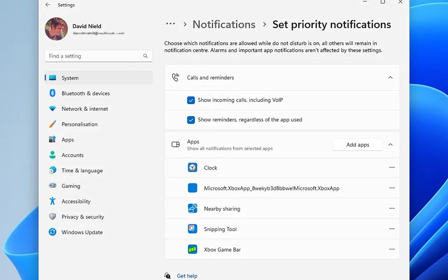Open Privacy & security settings

pos(83,217)
